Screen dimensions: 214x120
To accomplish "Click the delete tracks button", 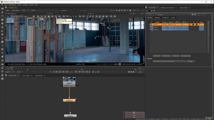I will pos(166,56).
